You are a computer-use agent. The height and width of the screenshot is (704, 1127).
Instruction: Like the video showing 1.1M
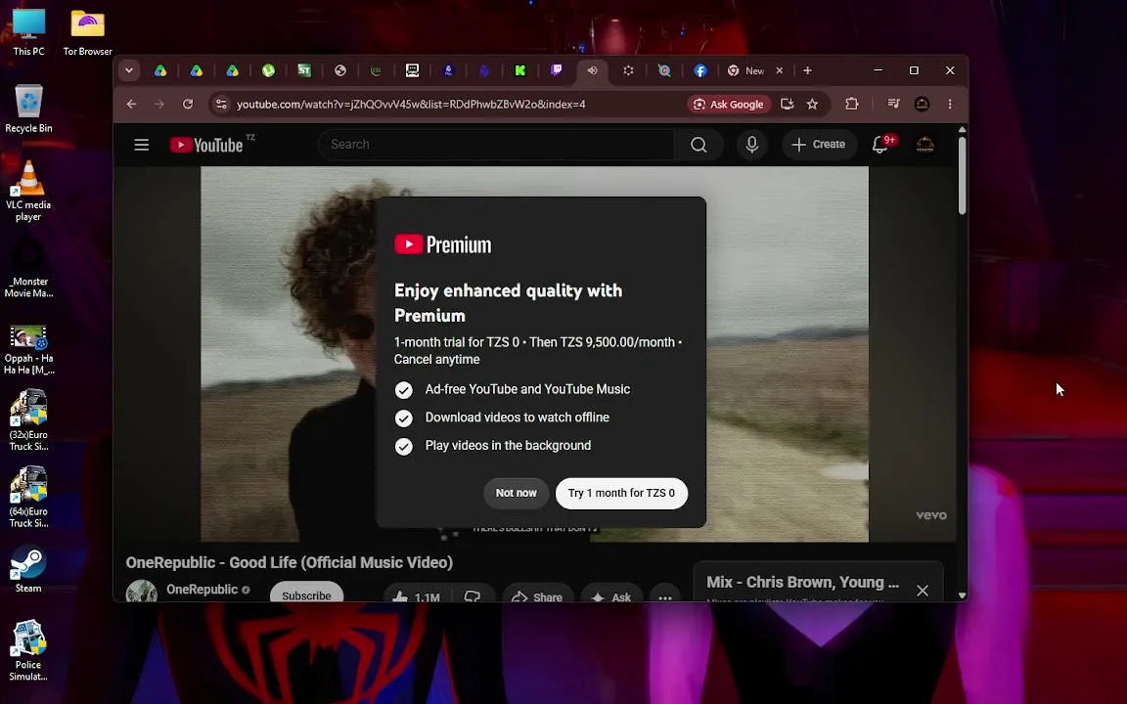(x=416, y=593)
